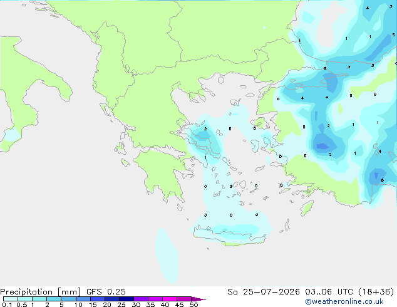
Task: Click the '(18+36)' forecast run label
Action: pyautogui.click(x=376, y=292)
